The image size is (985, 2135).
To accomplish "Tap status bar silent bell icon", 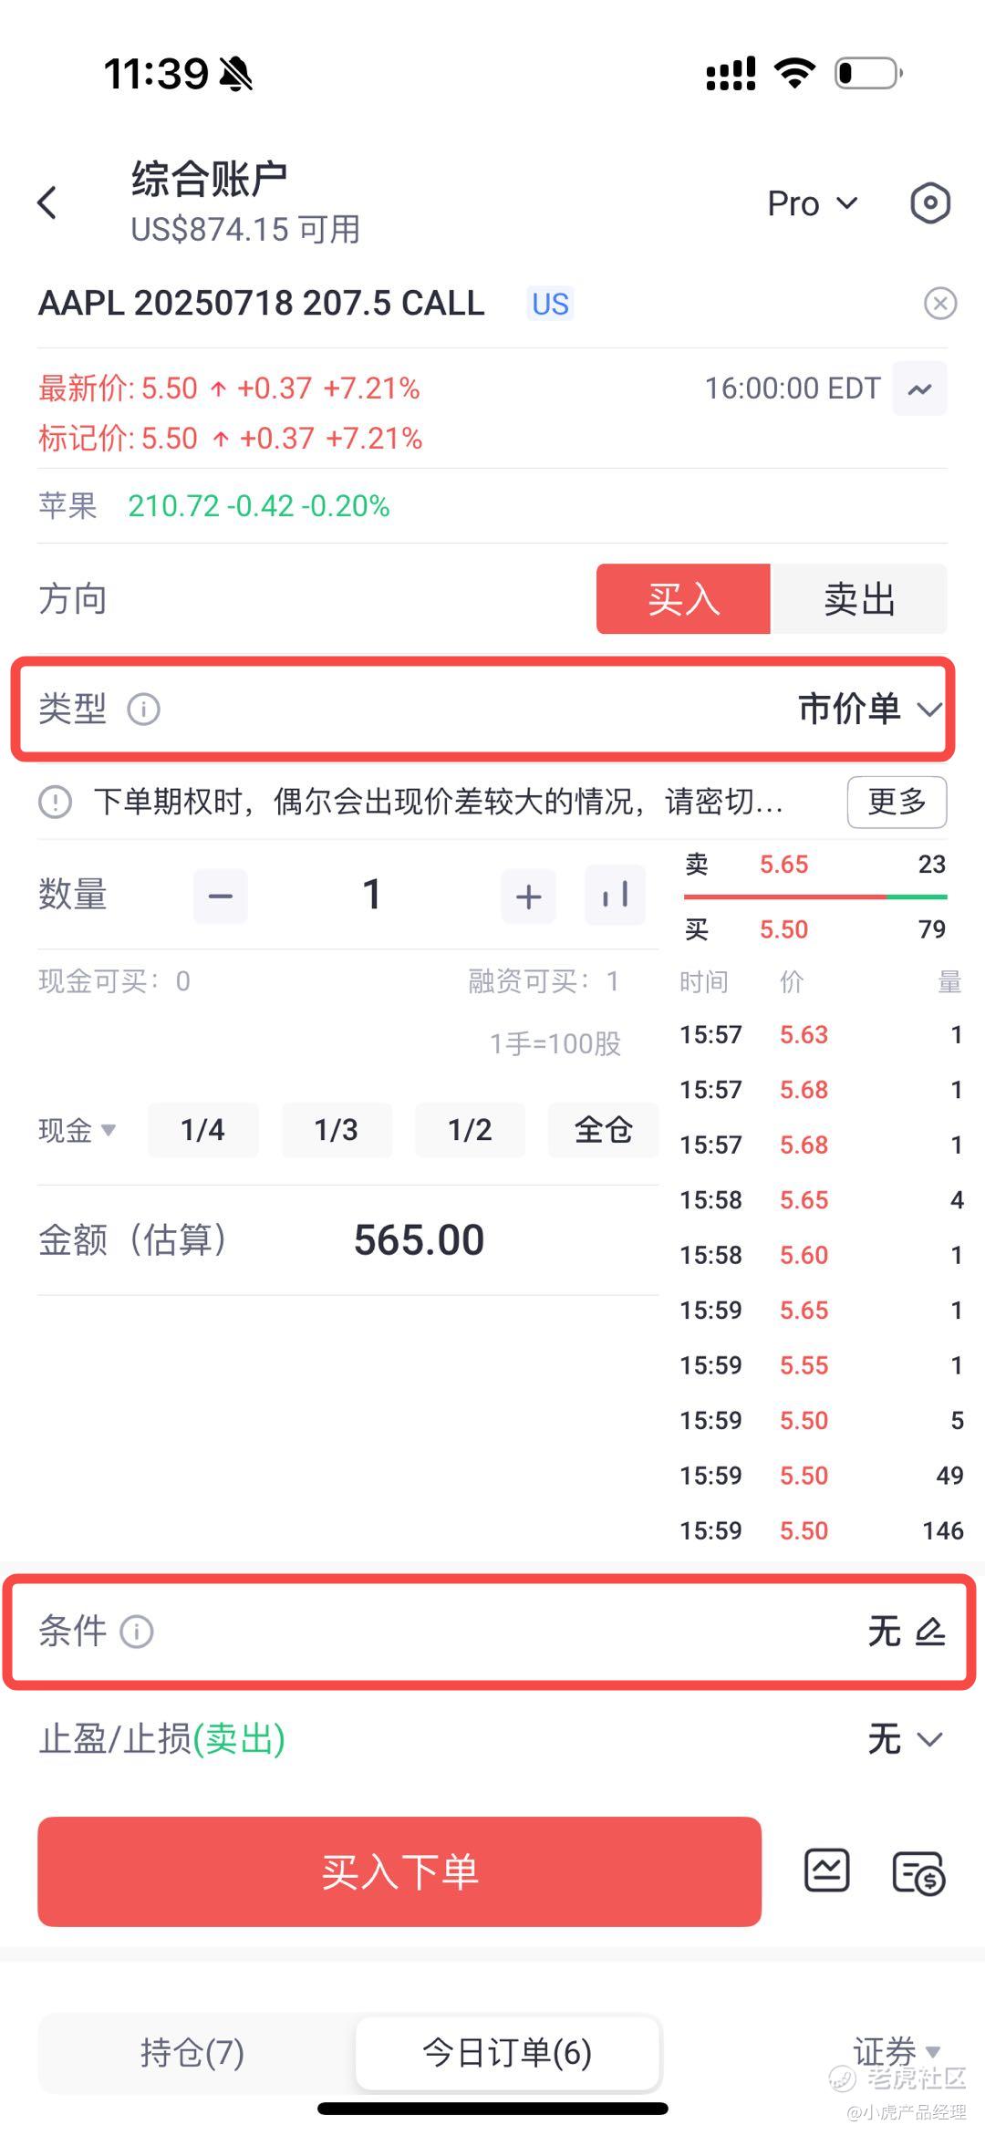I will pos(237,74).
